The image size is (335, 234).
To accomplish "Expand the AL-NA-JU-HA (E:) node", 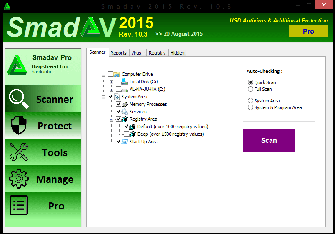I will [x=111, y=90].
